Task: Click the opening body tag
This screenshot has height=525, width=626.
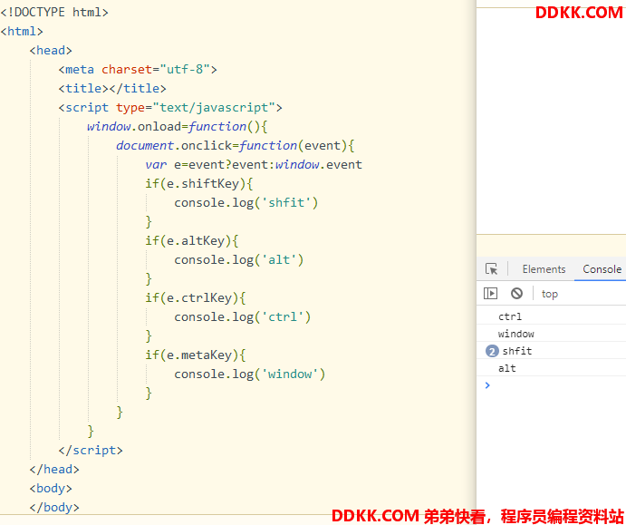Action: 51,489
